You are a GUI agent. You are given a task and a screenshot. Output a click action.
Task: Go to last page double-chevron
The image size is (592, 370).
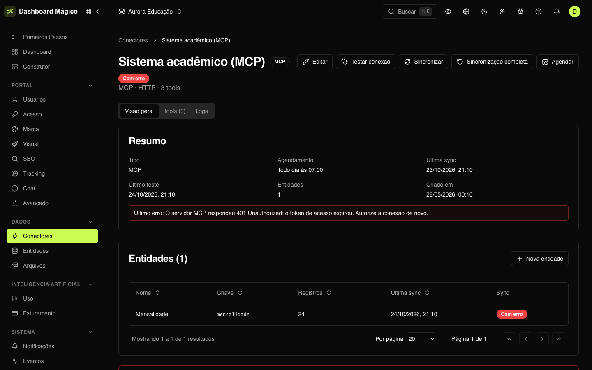[559, 339]
